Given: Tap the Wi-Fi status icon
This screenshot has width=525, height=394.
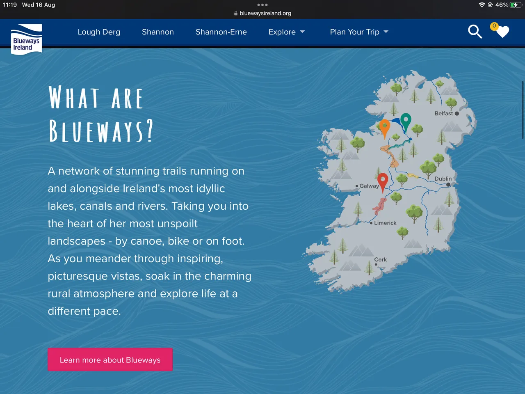Looking at the screenshot, I should coord(482,5).
